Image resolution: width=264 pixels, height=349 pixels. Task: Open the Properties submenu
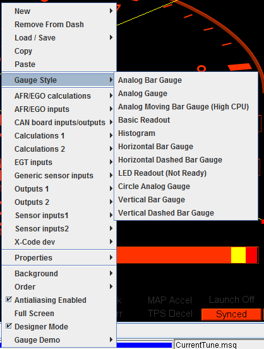[x=59, y=257]
